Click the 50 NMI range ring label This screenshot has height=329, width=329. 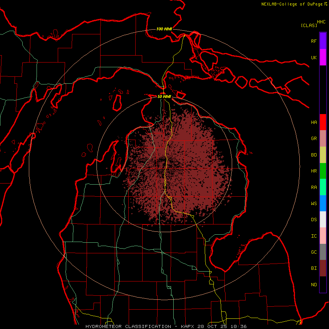pos(164,97)
